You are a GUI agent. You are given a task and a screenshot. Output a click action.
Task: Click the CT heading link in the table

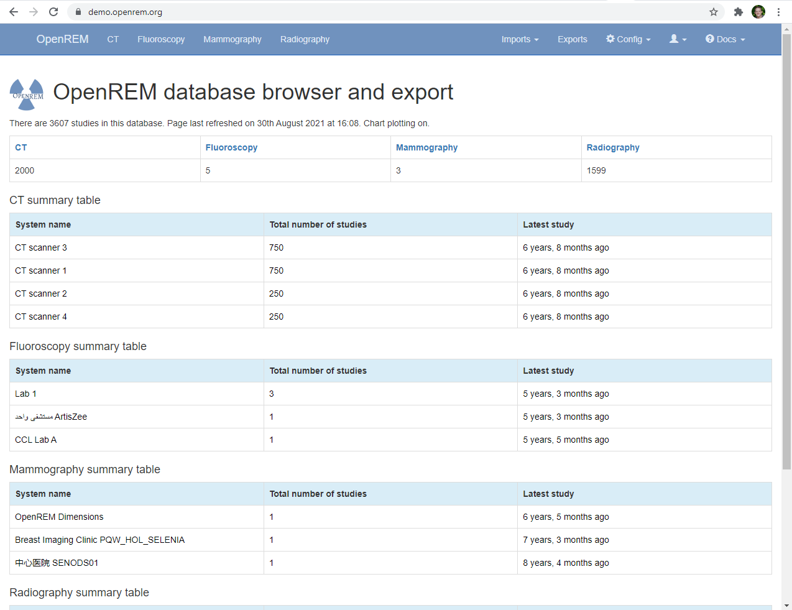coord(21,147)
